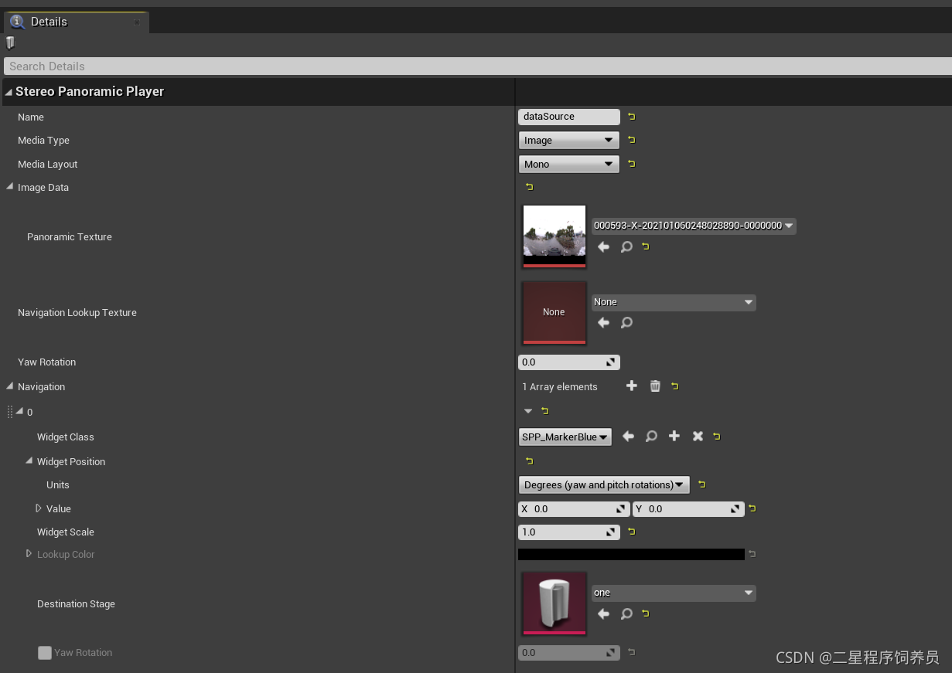Screen dimensions: 952x673
Task: Reset Media Layout to default
Action: [x=631, y=164]
